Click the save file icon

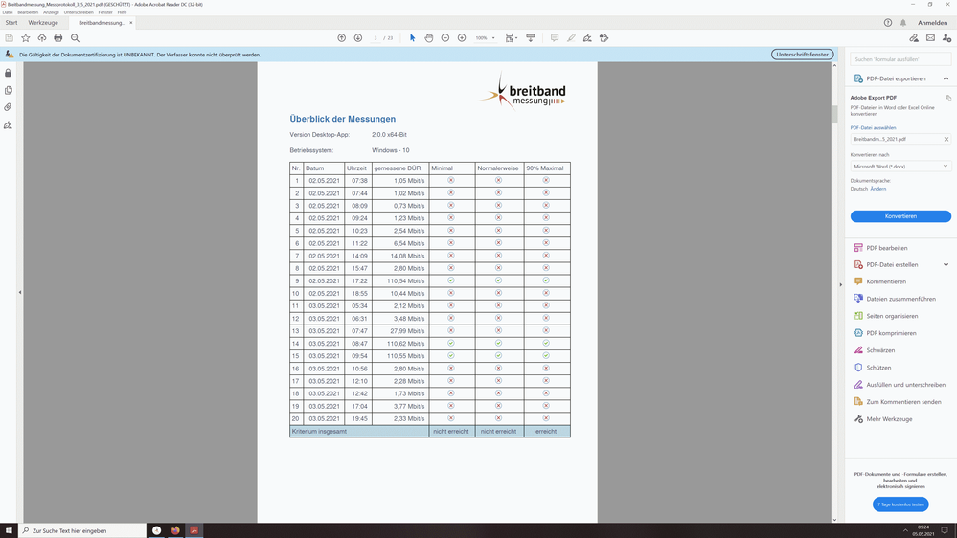10,38
